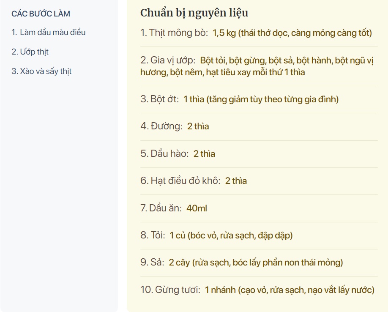Click the "Chuẩn bị nguyên liệu" heading
The width and height of the screenshot is (388, 312).
(194, 13)
